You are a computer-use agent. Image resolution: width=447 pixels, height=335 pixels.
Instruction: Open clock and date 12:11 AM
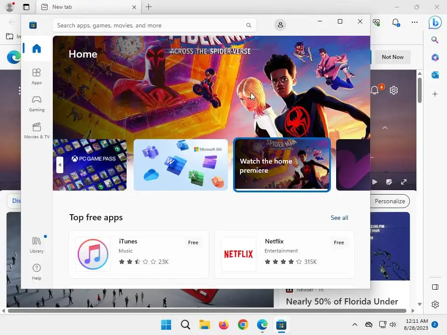click(x=416, y=325)
